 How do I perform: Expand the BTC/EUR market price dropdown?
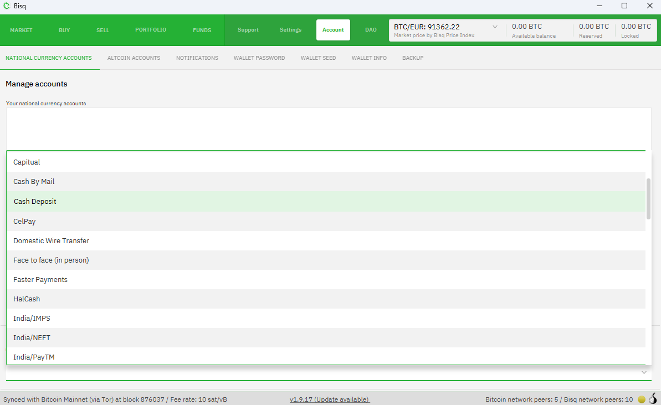point(495,27)
